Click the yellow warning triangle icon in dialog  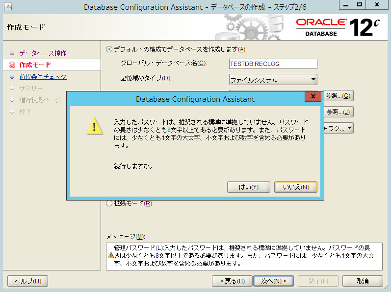[95, 126]
